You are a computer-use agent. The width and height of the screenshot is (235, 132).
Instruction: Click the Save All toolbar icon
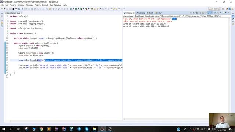10,9
